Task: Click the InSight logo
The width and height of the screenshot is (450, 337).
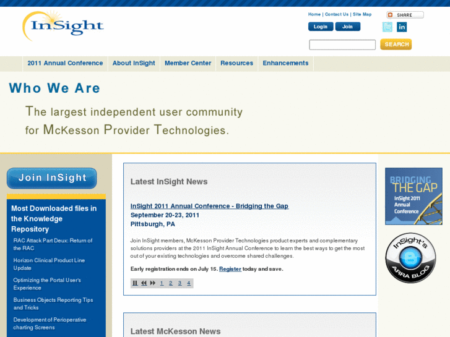Action: (63, 26)
